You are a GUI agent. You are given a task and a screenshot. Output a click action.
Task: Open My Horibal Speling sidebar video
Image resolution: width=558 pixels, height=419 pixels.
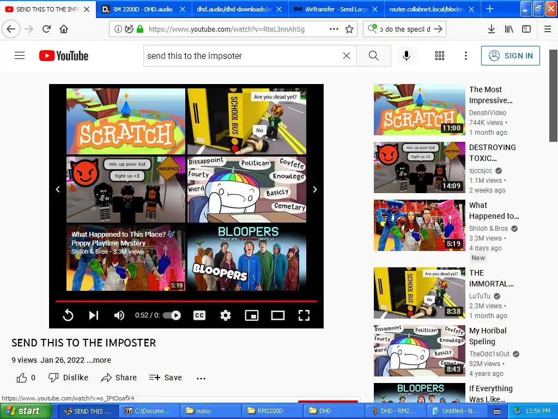tap(420, 351)
